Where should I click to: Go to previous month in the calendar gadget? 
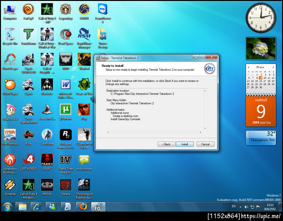[249, 67]
